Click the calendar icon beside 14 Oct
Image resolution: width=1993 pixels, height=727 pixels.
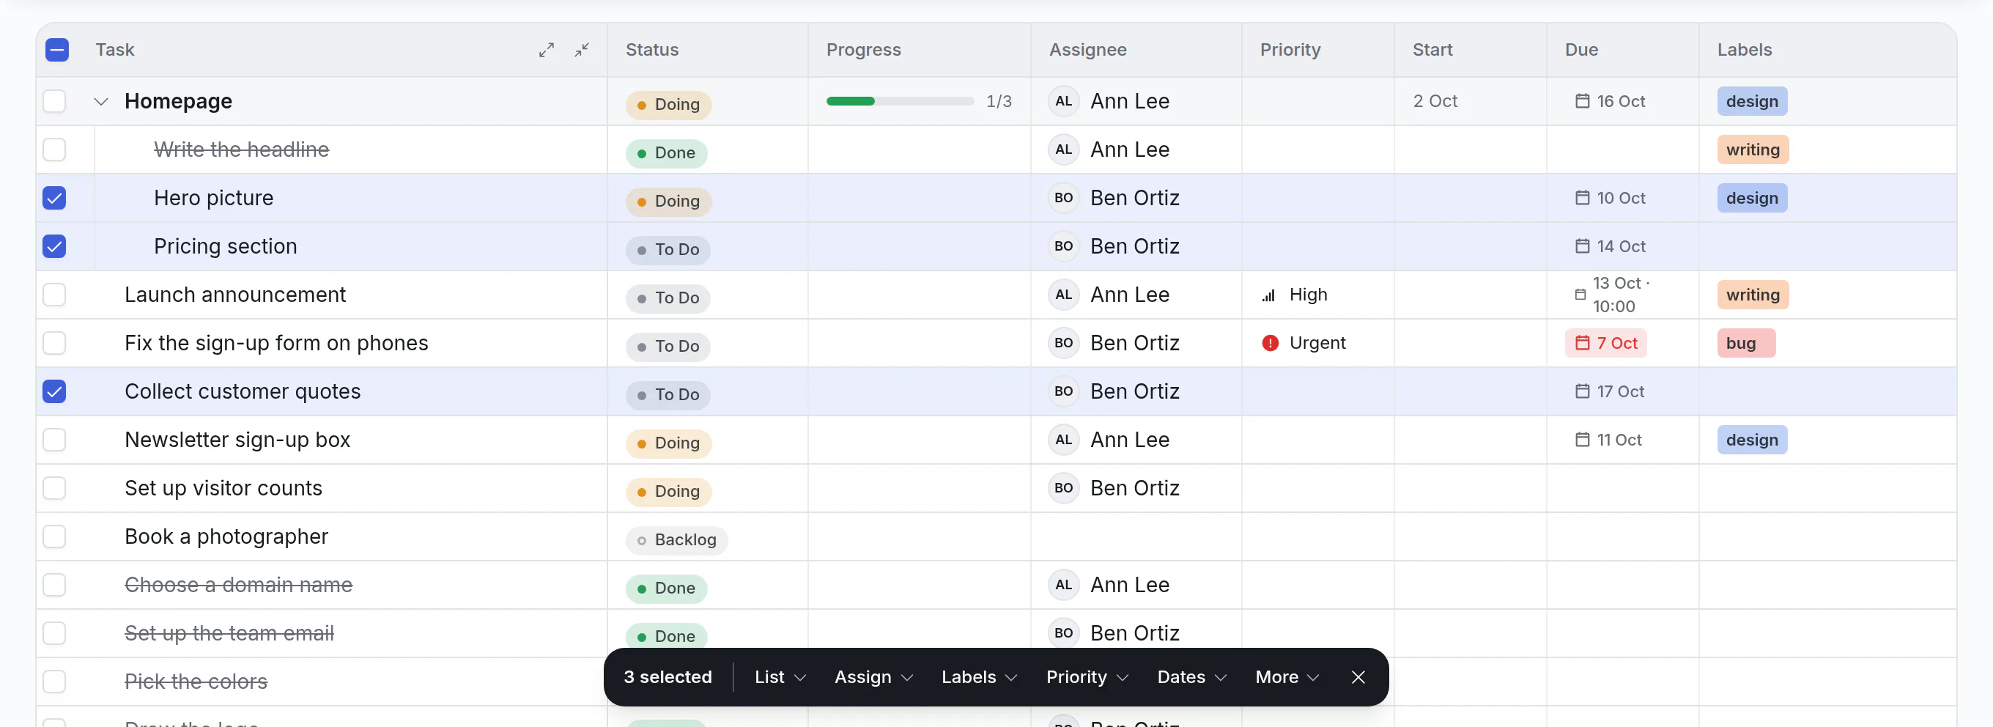[1582, 246]
